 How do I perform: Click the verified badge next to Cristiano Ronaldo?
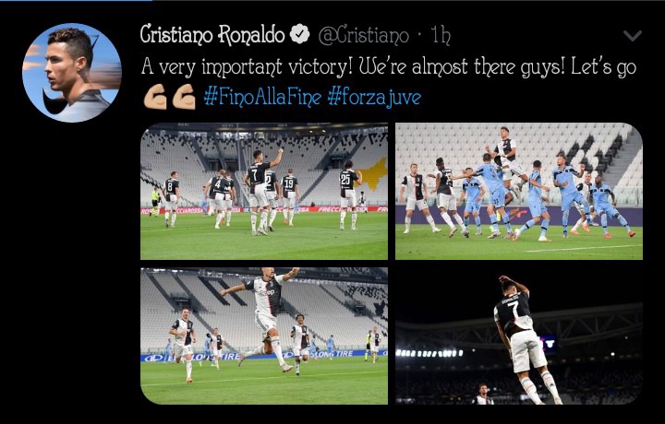click(x=300, y=34)
